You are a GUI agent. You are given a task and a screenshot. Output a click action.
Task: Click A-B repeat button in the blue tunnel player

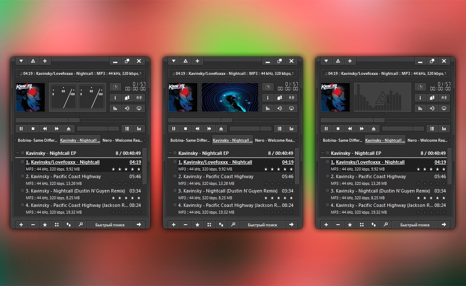click(291, 98)
